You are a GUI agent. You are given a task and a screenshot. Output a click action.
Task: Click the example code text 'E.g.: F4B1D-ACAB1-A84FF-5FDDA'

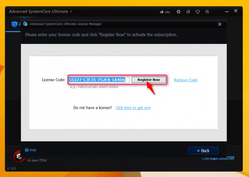coord(94,87)
